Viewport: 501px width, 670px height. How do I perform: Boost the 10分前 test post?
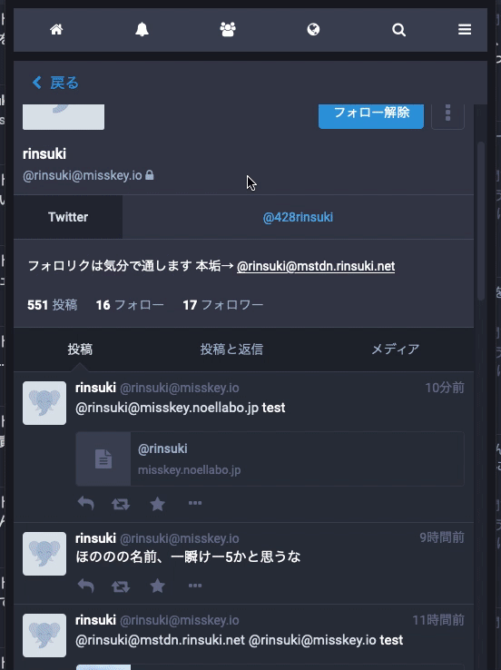pos(121,504)
